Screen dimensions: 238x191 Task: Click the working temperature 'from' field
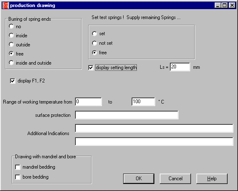tap(89, 102)
